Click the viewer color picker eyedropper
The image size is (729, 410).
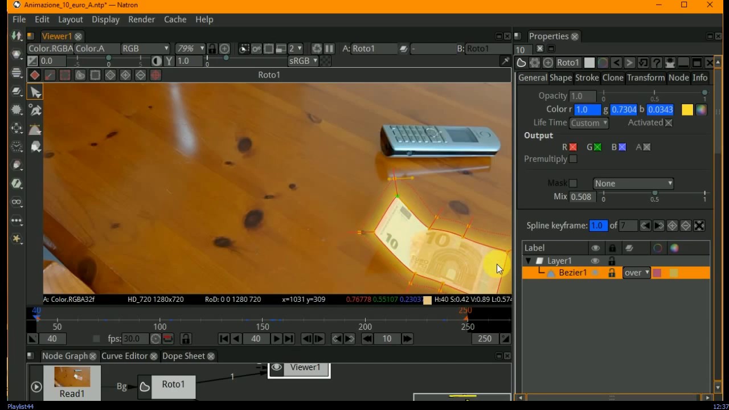[x=505, y=61]
